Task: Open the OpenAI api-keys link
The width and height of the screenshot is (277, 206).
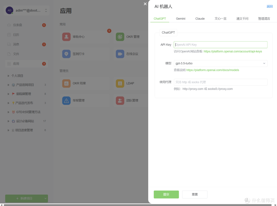Action: tap(233, 51)
